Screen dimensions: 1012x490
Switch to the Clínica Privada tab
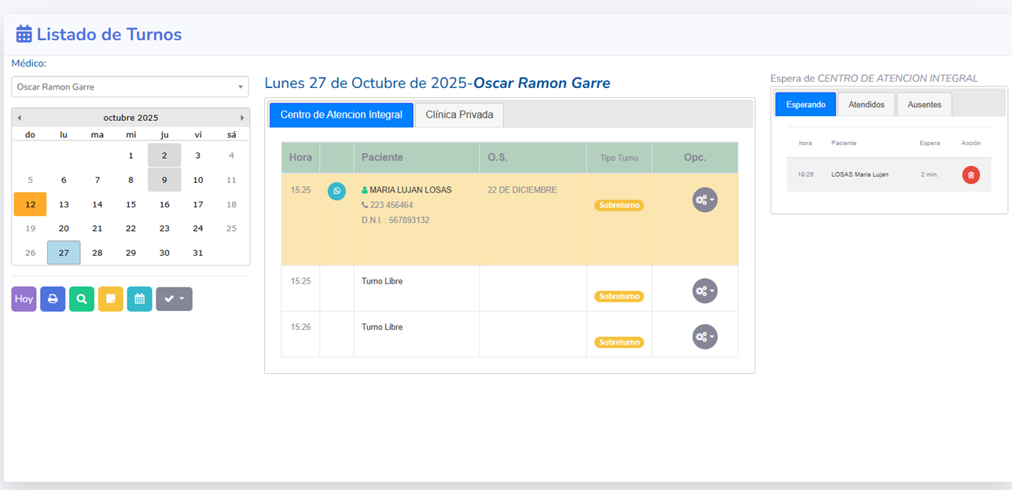pos(459,115)
